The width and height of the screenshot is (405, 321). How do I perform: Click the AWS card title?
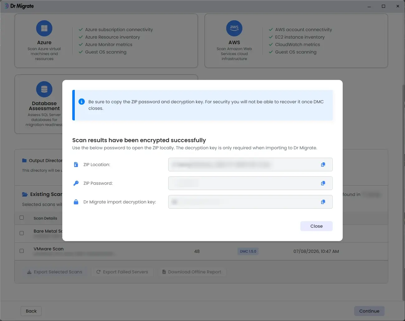pos(234,43)
